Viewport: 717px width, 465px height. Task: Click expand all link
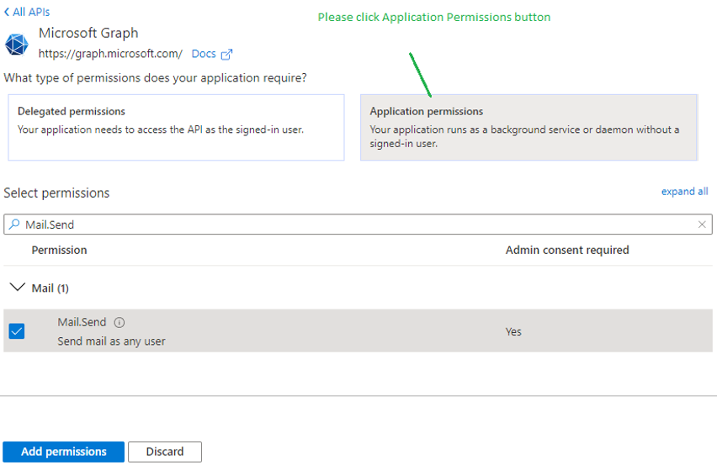[x=684, y=192]
